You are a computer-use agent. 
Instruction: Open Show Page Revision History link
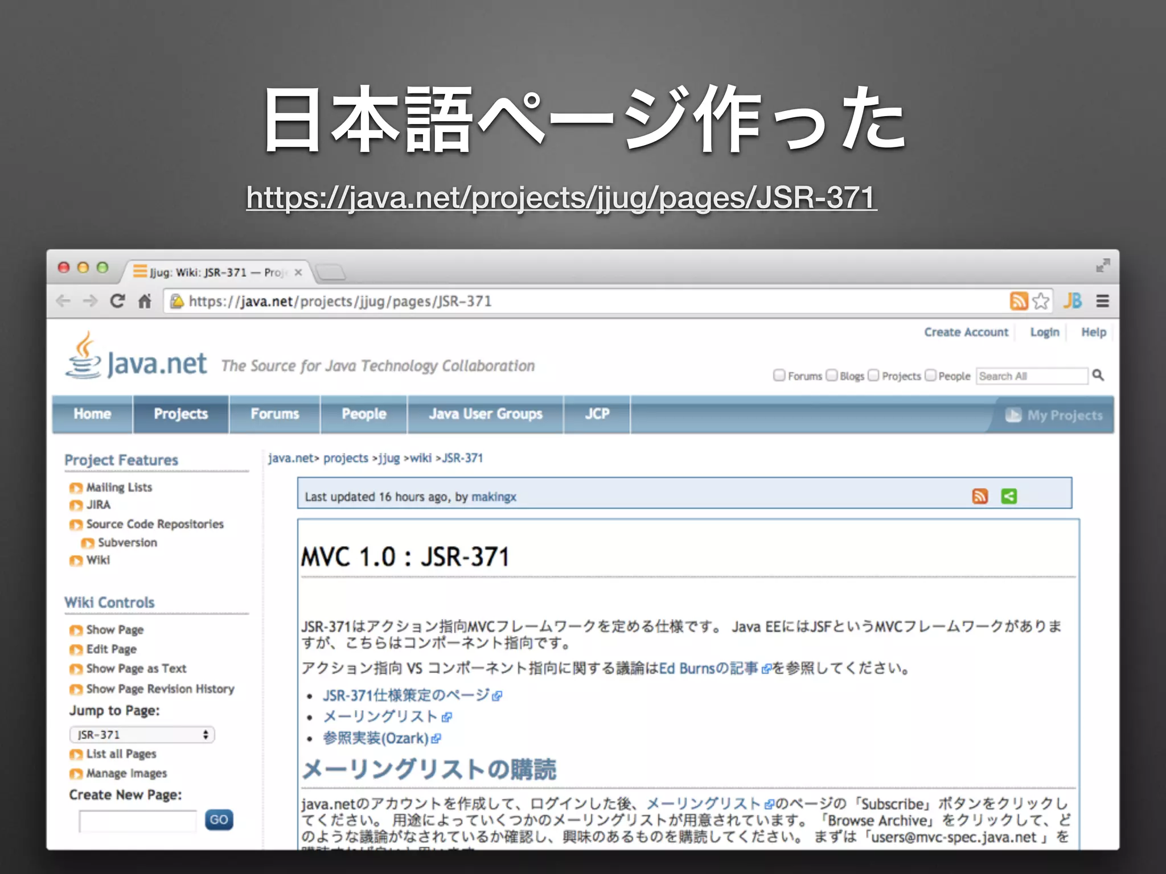160,689
